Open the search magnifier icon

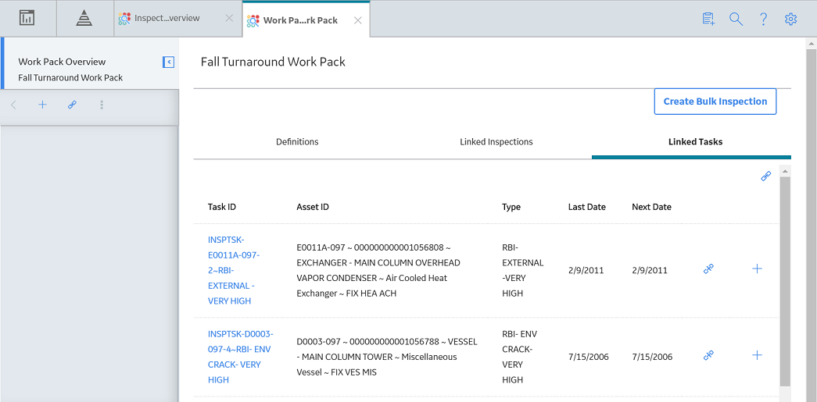click(x=736, y=20)
